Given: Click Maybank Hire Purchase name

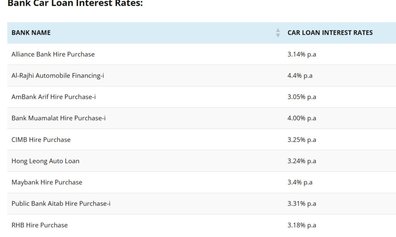Looking at the screenshot, I should tap(47, 182).
